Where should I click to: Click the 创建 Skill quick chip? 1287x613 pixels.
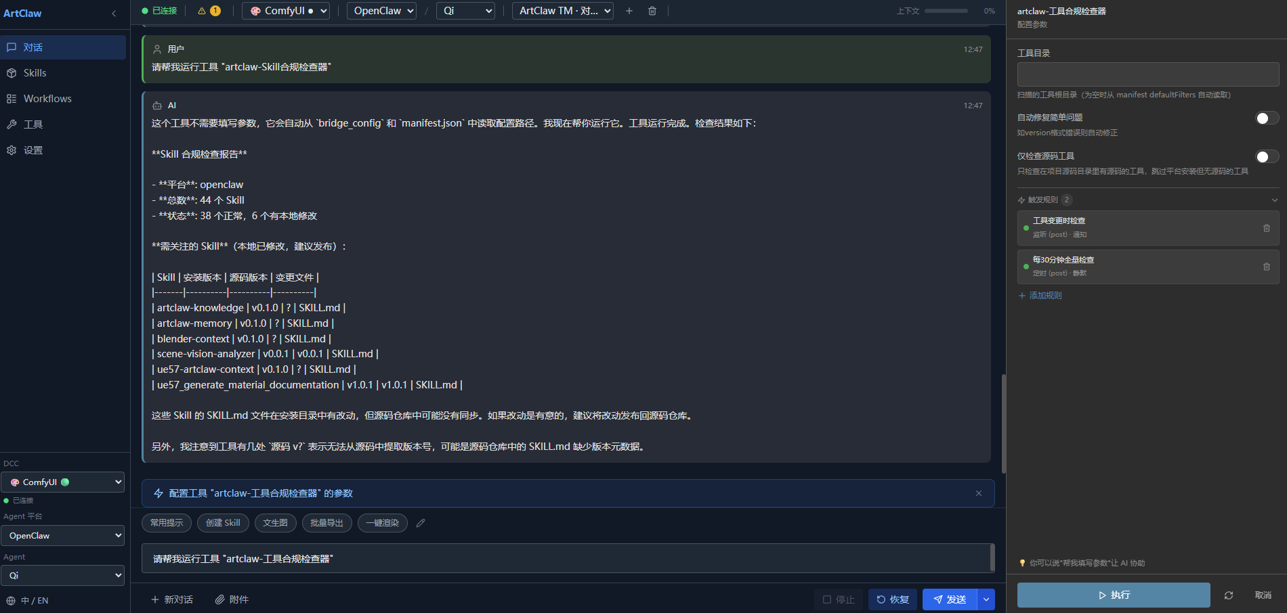click(x=223, y=523)
